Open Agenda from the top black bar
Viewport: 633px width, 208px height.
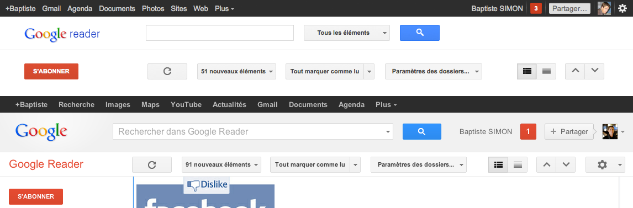click(x=80, y=8)
